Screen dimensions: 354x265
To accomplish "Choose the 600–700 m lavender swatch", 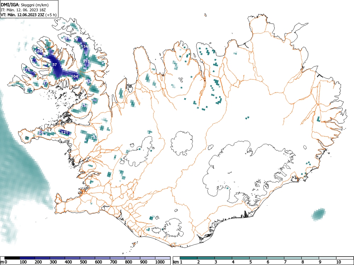I will [103, 258].
